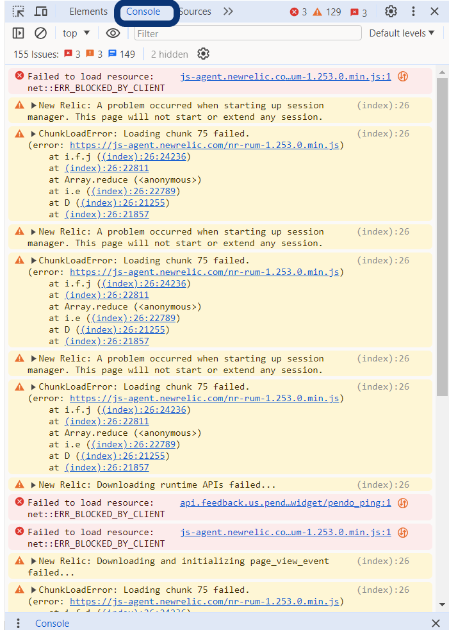The height and width of the screenshot is (630, 449).
Task: Click the '2 hidden' issues label
Action: 170,54
